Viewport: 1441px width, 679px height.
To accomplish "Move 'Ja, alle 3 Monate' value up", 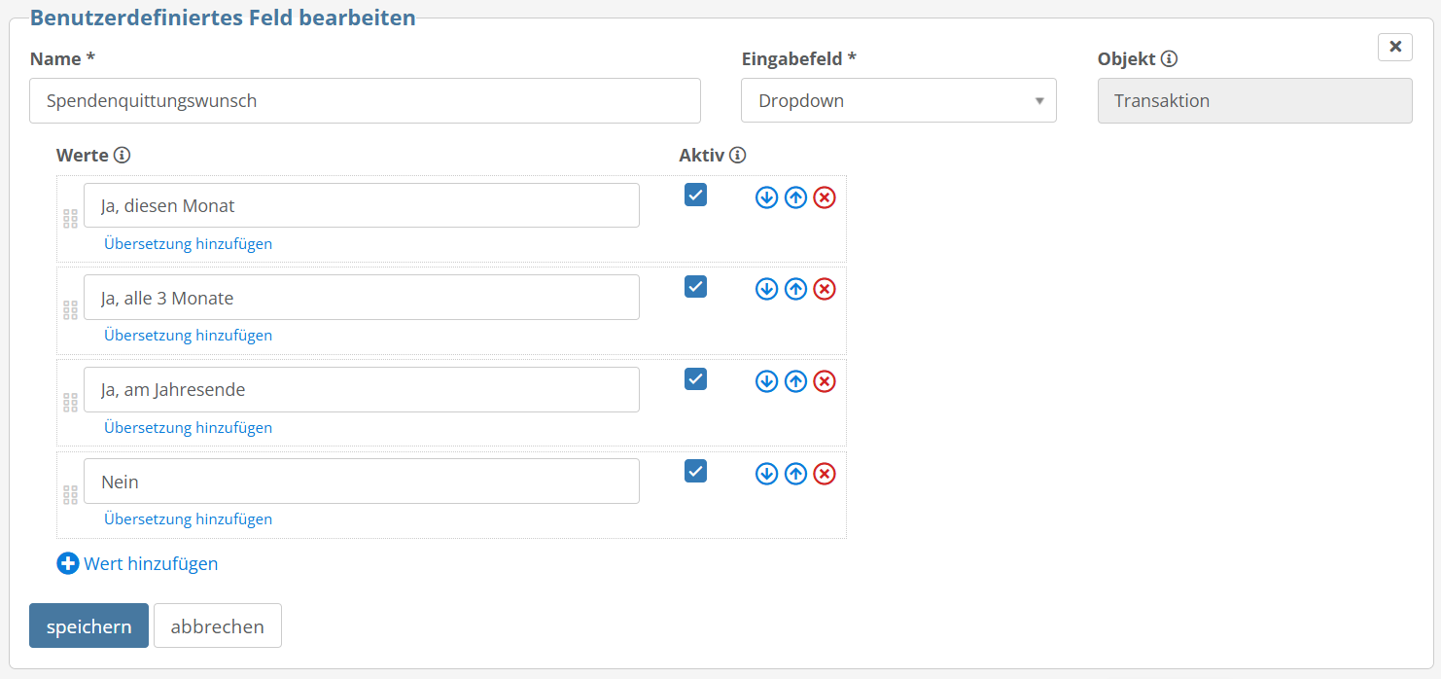I will [x=795, y=289].
